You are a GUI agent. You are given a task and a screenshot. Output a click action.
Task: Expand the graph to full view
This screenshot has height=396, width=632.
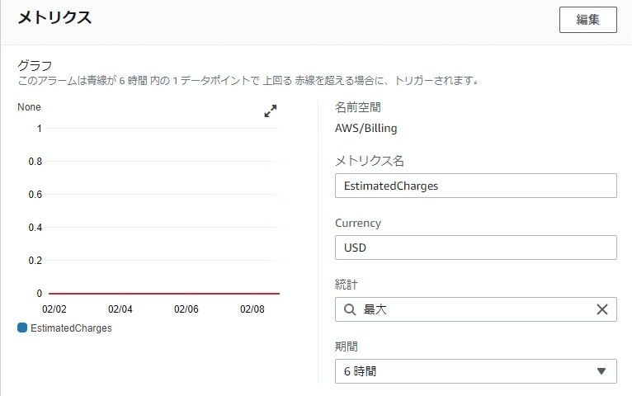[x=271, y=111]
